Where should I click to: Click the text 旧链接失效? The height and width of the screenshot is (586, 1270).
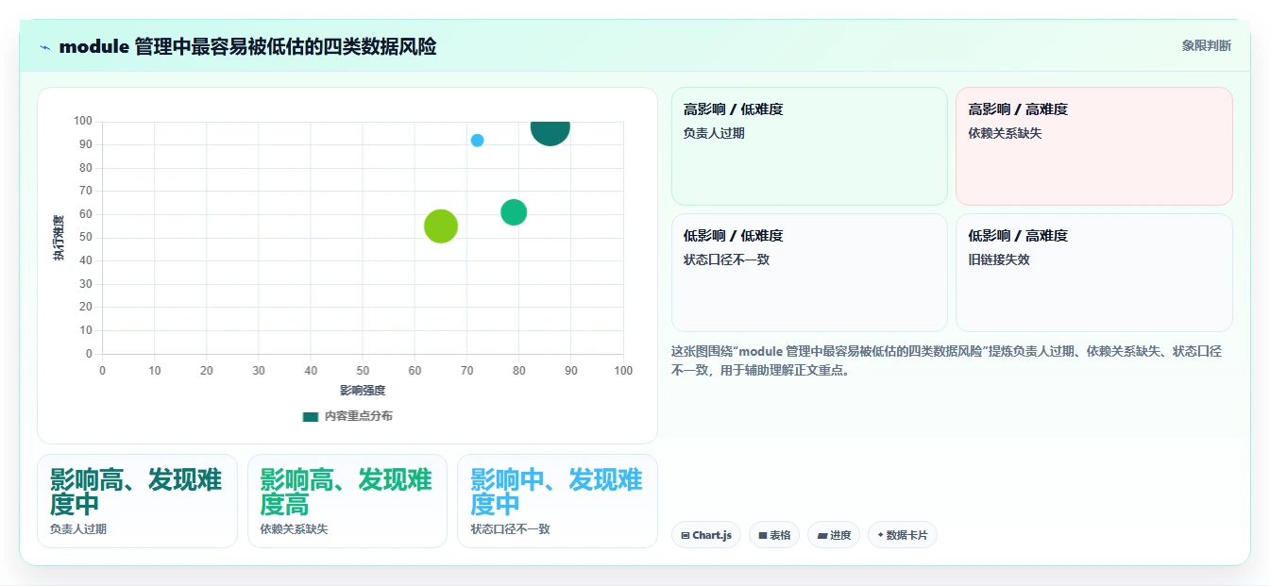998,260
